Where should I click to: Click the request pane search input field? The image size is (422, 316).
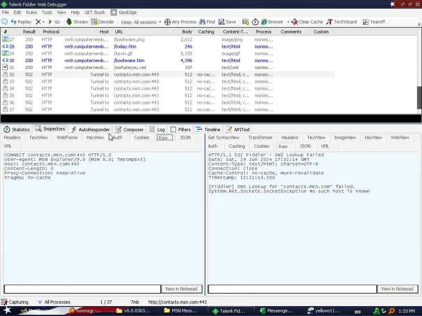tap(82, 289)
